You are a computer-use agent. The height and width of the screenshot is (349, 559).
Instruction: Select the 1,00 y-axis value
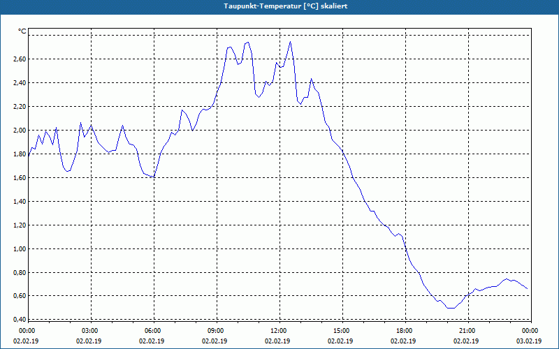(20, 249)
